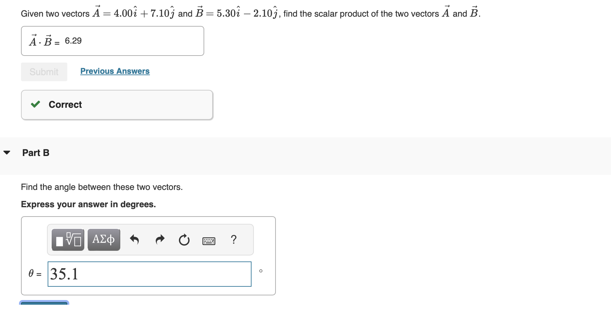Select the Greek symbols ΑΣφ tool
The image size is (611, 316).
[x=104, y=239]
